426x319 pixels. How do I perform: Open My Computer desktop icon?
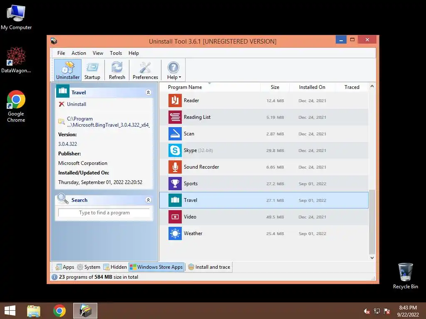tap(16, 17)
